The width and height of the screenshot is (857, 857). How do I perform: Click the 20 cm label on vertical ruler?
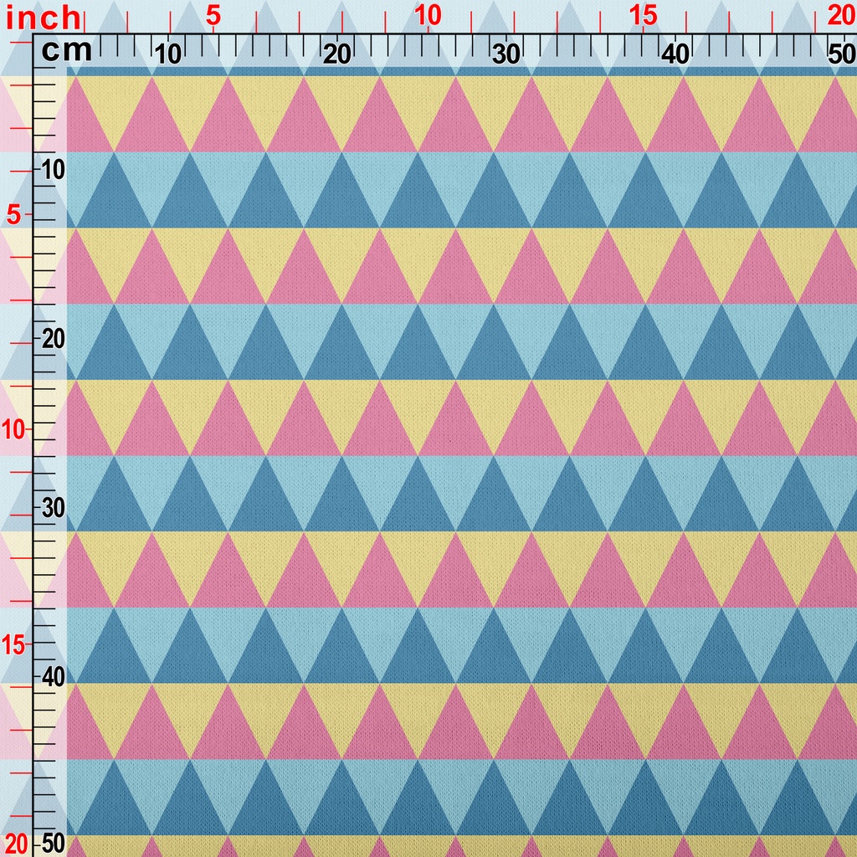[x=54, y=339]
